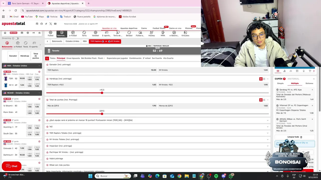Select the Voleibol sport icon
The width and height of the screenshot is (321, 180).
(96, 33)
